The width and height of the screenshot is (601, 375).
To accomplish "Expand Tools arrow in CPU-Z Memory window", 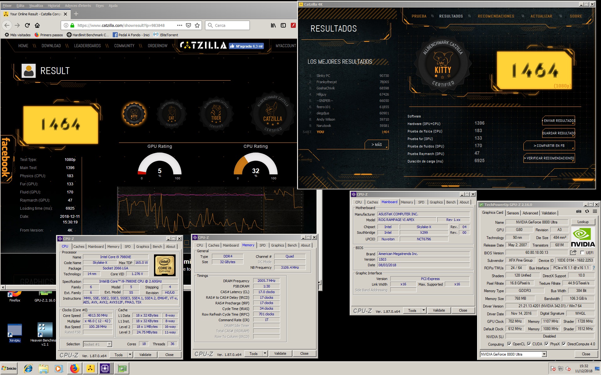I will 265,353.
